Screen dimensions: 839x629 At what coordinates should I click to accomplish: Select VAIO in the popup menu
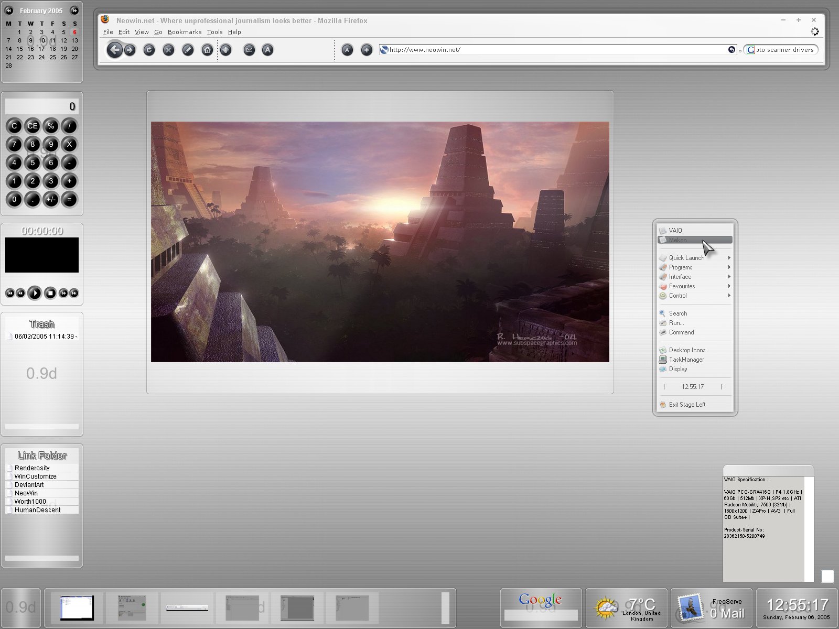pyautogui.click(x=695, y=231)
